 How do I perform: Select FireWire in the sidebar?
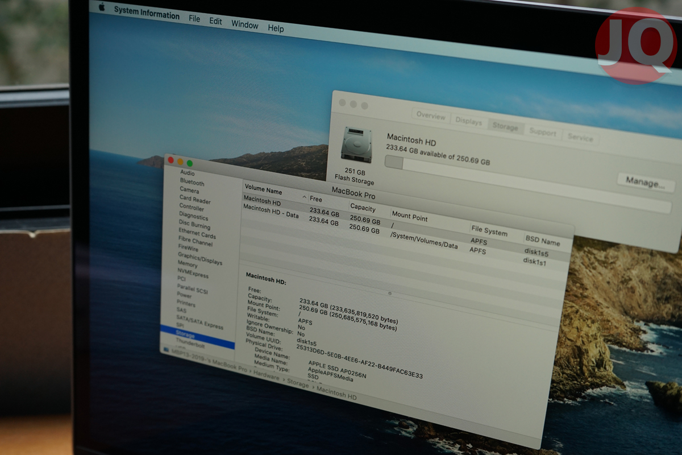click(188, 248)
